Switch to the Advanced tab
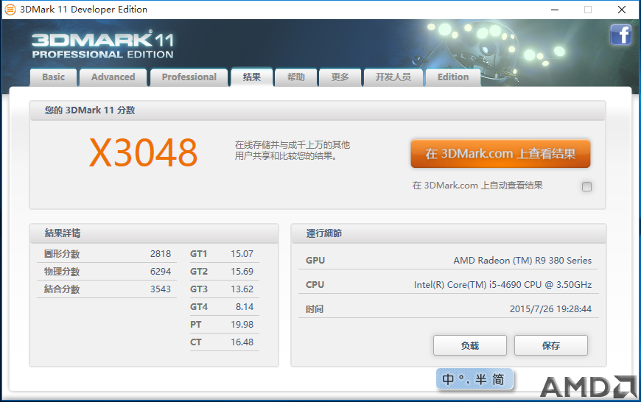The image size is (641, 402). [113, 77]
